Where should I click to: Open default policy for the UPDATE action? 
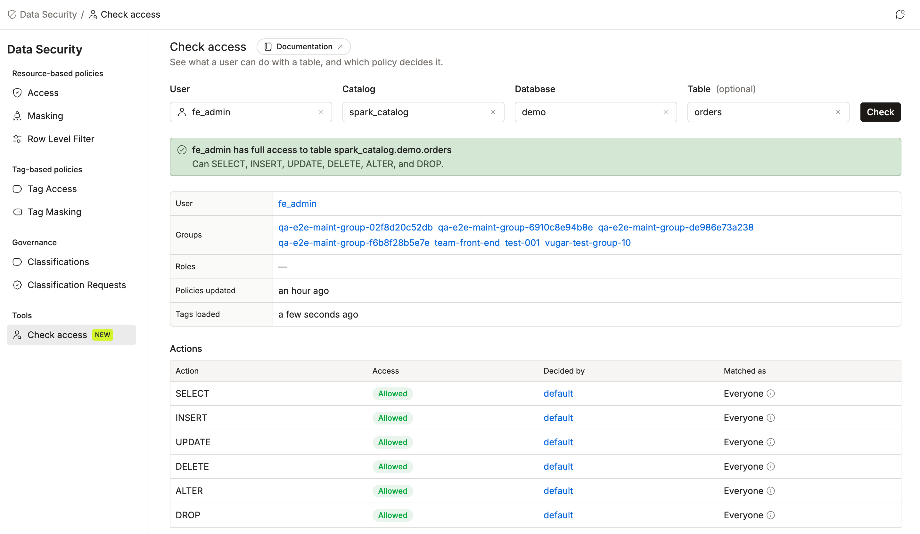(558, 442)
